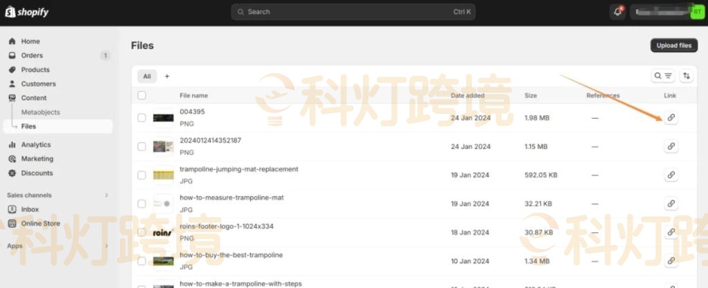708x288 pixels.
Task: Select the 004395 file checkbox
Action: (x=142, y=118)
